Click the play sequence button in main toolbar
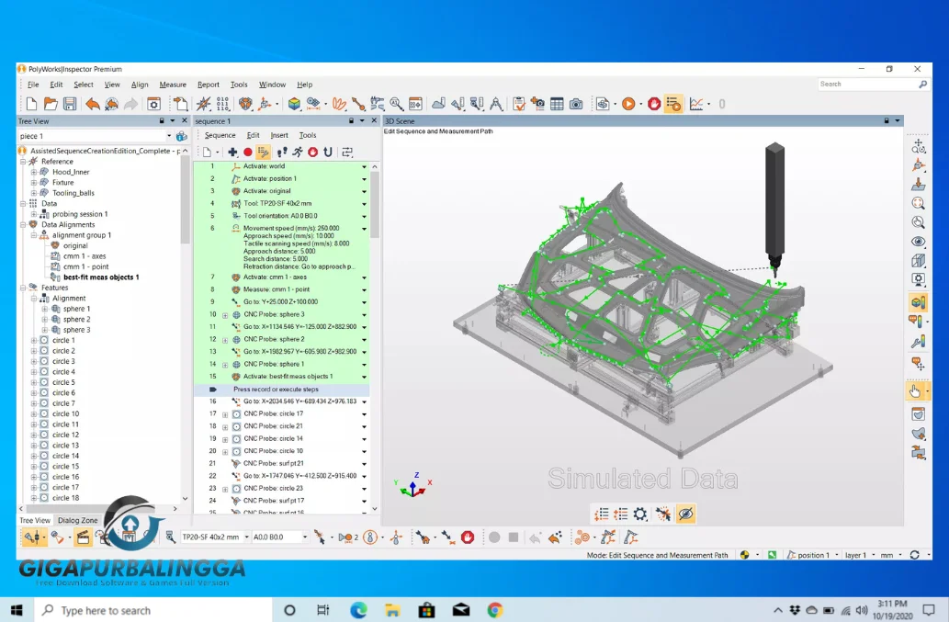This screenshot has height=622, width=949. coord(628,104)
